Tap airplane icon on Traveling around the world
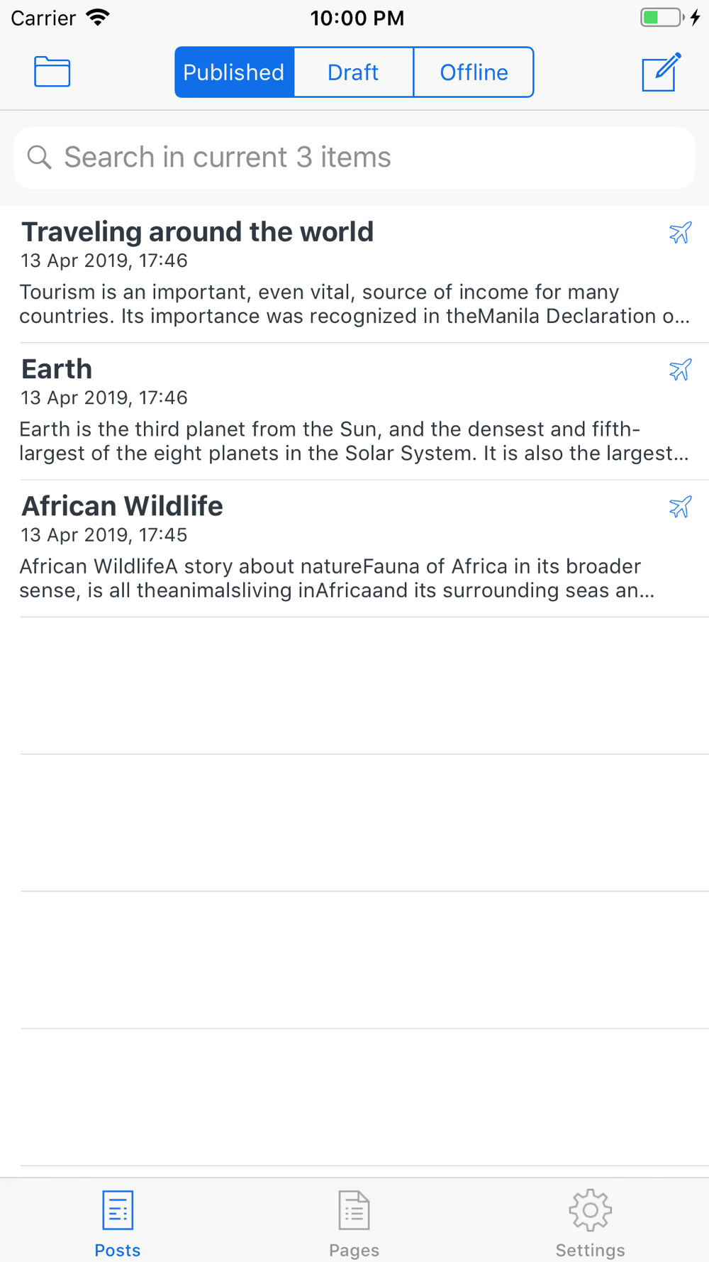This screenshot has height=1262, width=709. point(680,233)
